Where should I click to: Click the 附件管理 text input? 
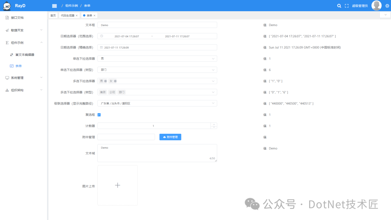tap(126, 137)
